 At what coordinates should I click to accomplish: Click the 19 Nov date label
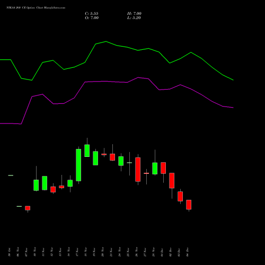tap(94, 252)
